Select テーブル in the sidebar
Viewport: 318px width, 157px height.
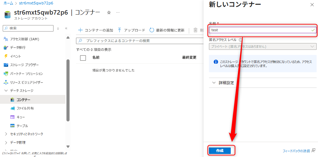22,126
